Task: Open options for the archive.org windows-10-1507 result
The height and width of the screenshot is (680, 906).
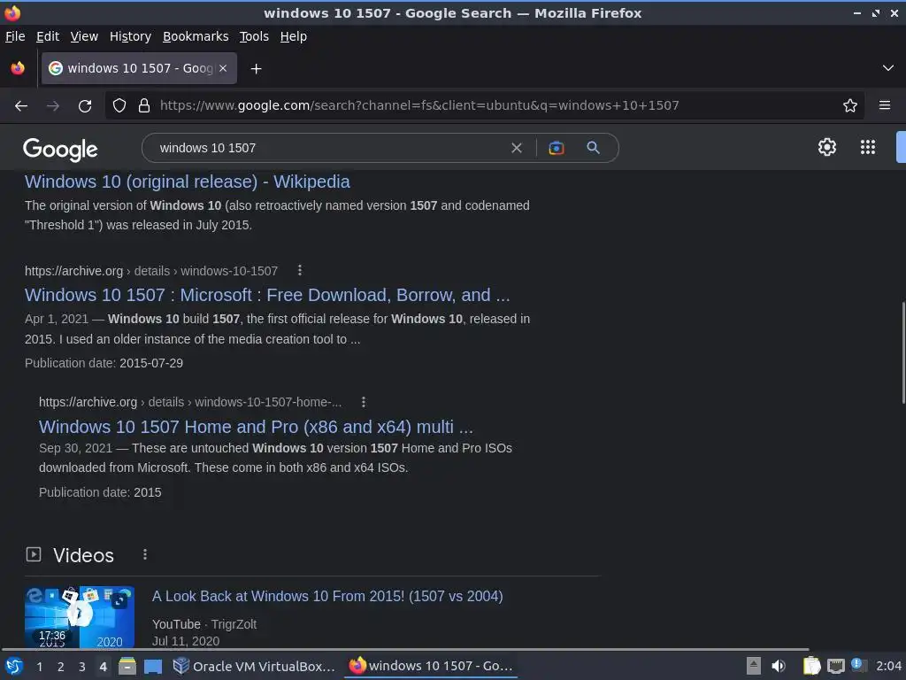Action: click(299, 270)
